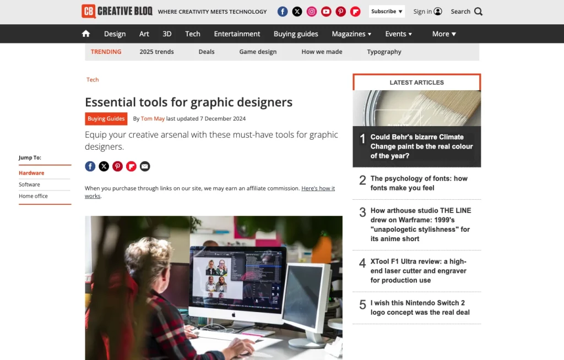This screenshot has height=360, width=564.
Task: Open the More dropdown in the navigation
Action: [443, 34]
